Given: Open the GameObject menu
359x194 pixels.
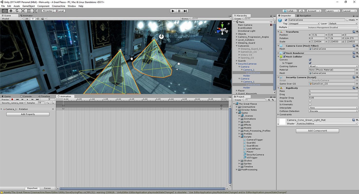Looking at the screenshot, I should 28,6.
